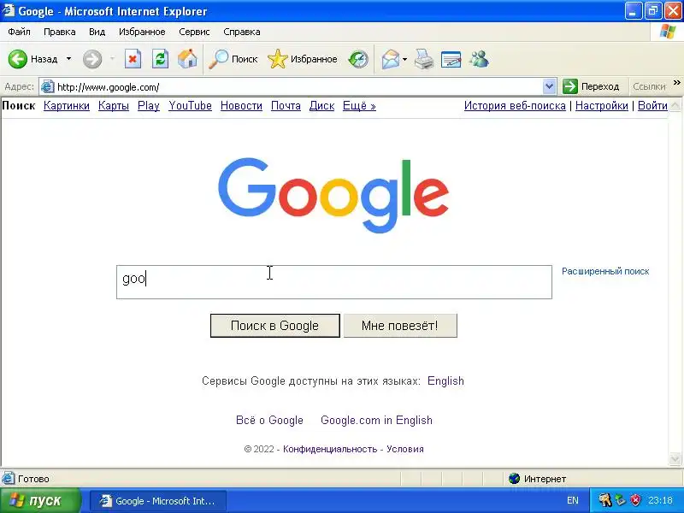The height and width of the screenshot is (513, 684).
Task: Click the Refresh page icon
Action: point(160,59)
